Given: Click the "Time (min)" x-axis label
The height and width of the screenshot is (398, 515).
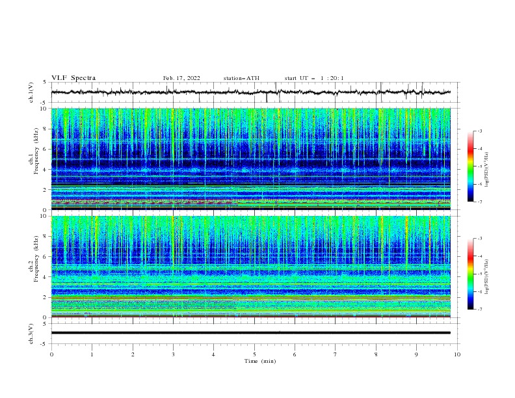Looking at the screenshot, I should pos(260,361).
